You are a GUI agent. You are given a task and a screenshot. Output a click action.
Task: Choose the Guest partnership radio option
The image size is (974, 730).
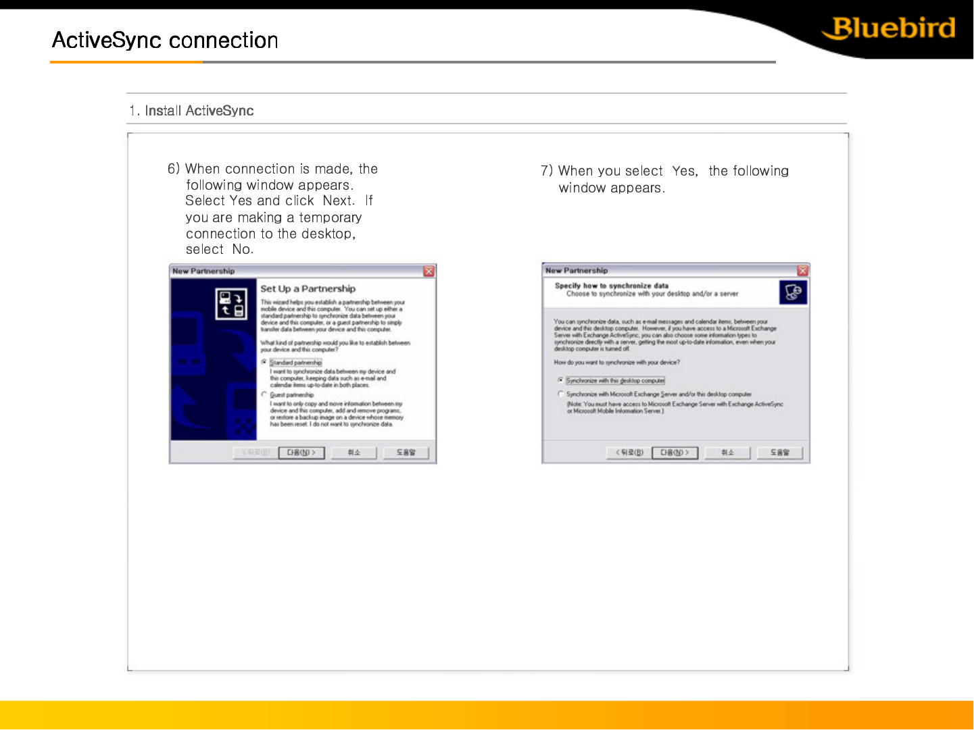(x=264, y=394)
